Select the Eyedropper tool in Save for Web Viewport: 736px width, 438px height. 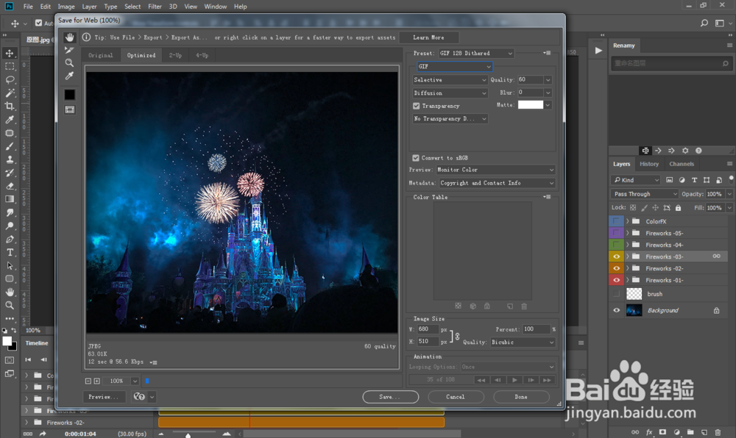69,76
